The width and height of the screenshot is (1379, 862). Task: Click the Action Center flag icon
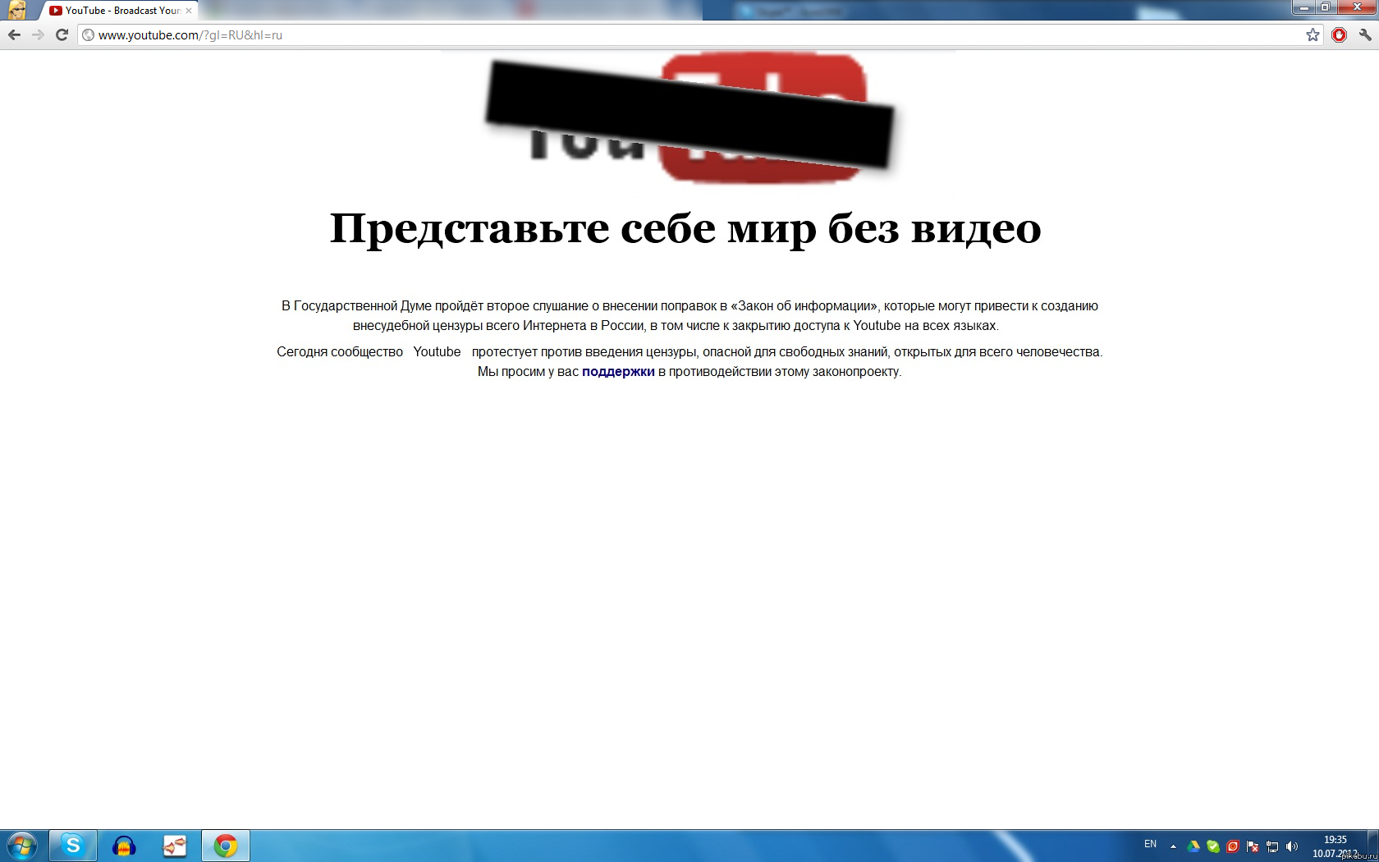(x=1253, y=846)
